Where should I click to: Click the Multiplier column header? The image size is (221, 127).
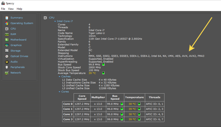98,97
